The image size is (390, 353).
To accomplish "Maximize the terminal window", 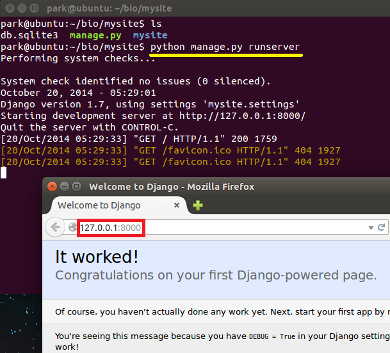I will [34, 8].
